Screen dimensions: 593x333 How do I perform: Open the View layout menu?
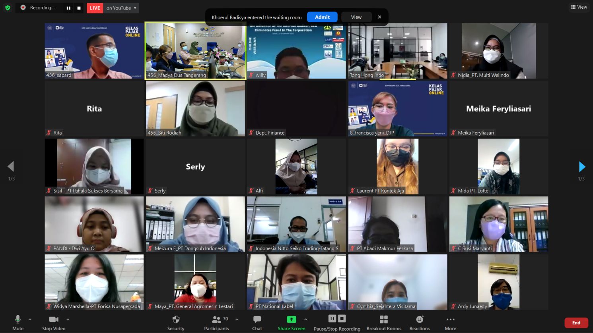579,7
